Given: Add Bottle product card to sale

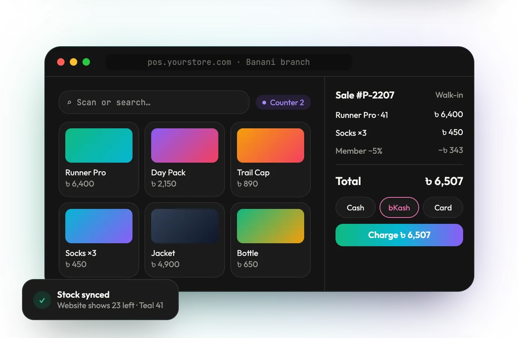Looking at the screenshot, I should (271, 240).
